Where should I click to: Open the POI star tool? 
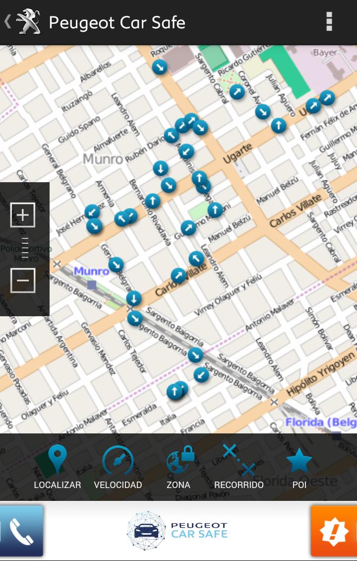coord(299,467)
